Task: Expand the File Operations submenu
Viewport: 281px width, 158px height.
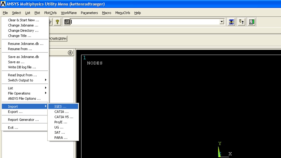Action: pyautogui.click(x=25, y=93)
